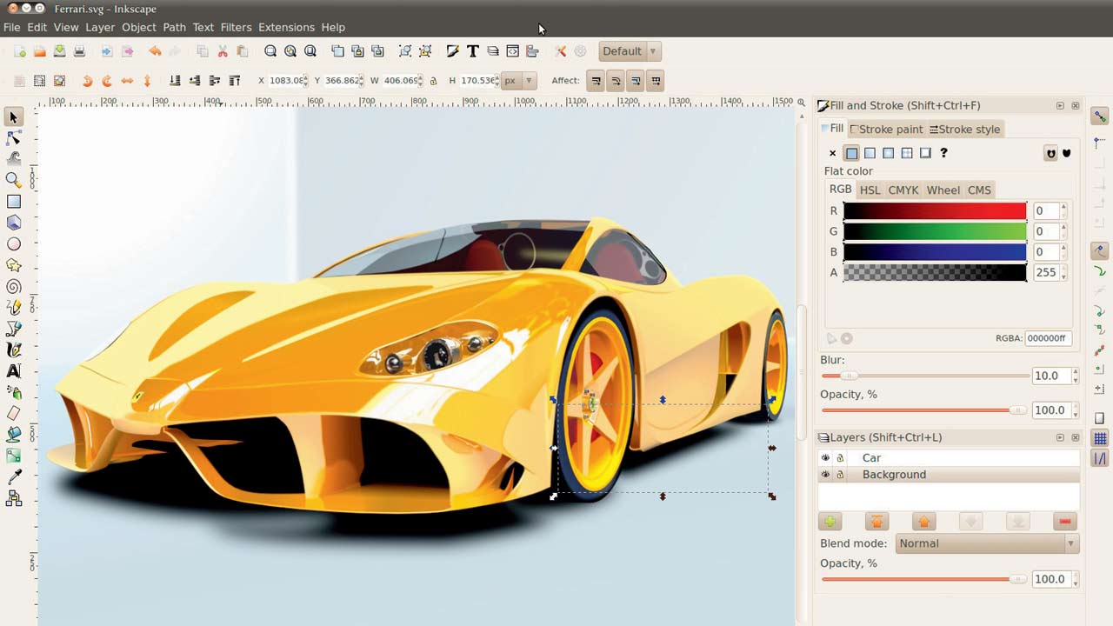The image size is (1113, 626).
Task: Open the Extensions menu
Action: (x=286, y=27)
